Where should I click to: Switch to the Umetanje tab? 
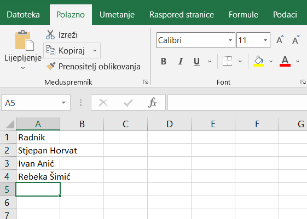117,15
